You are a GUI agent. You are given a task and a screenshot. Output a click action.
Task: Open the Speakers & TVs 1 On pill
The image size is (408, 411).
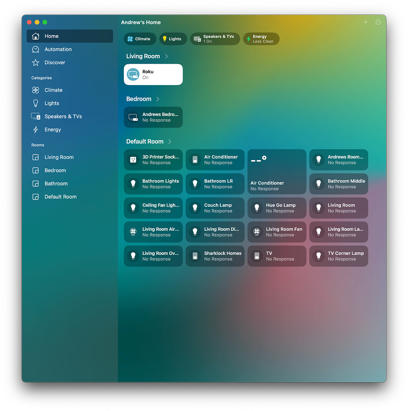[215, 39]
